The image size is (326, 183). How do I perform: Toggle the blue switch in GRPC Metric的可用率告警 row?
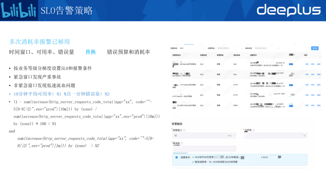[291, 105]
